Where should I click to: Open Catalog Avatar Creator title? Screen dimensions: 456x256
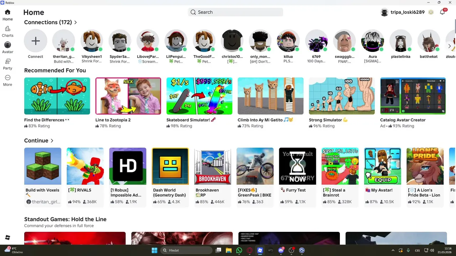pyautogui.click(x=403, y=120)
